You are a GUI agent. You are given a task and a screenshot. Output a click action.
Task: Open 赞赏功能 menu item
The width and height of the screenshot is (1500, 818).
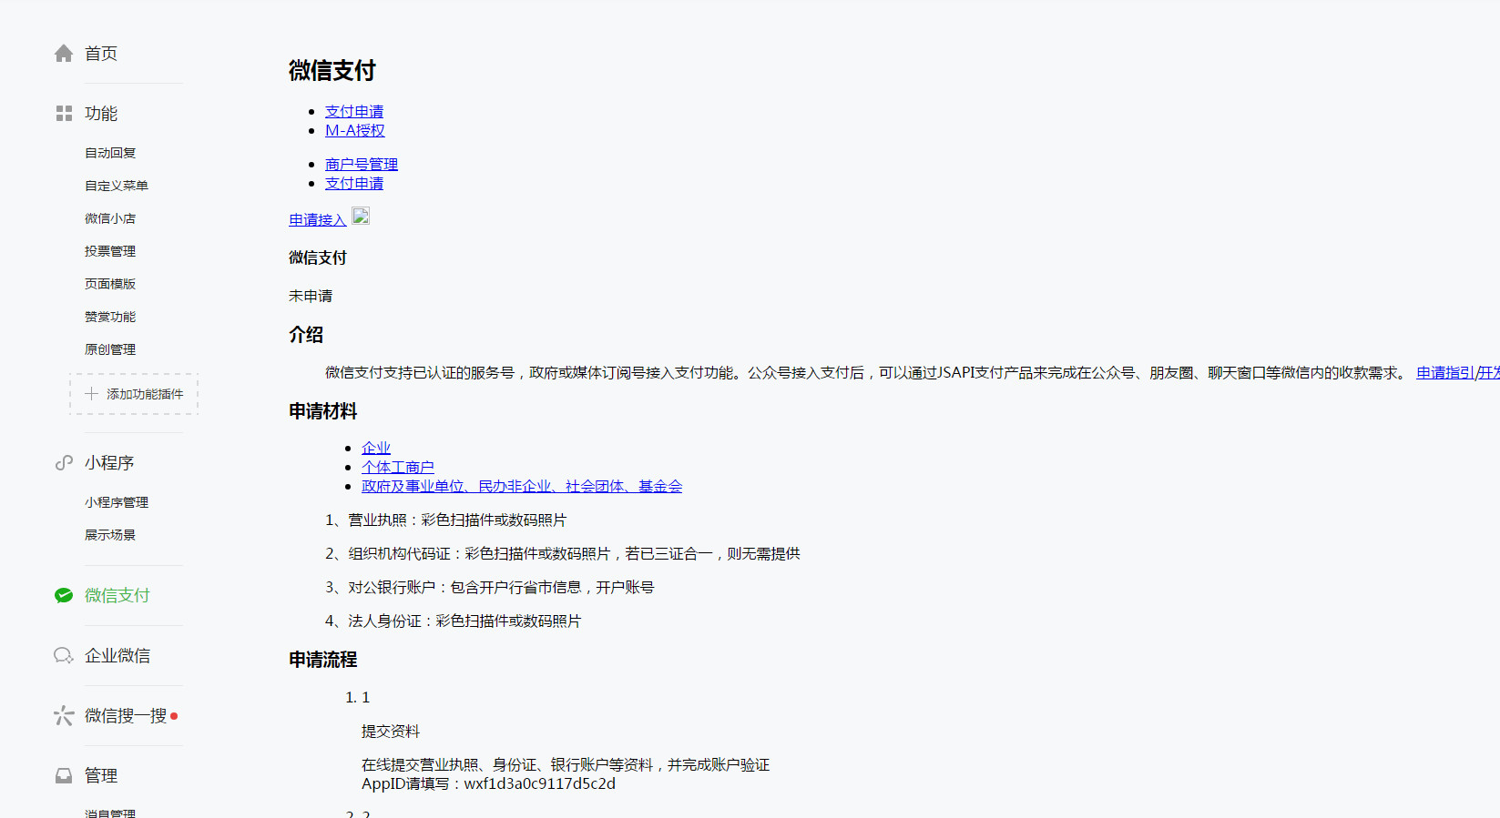[110, 317]
